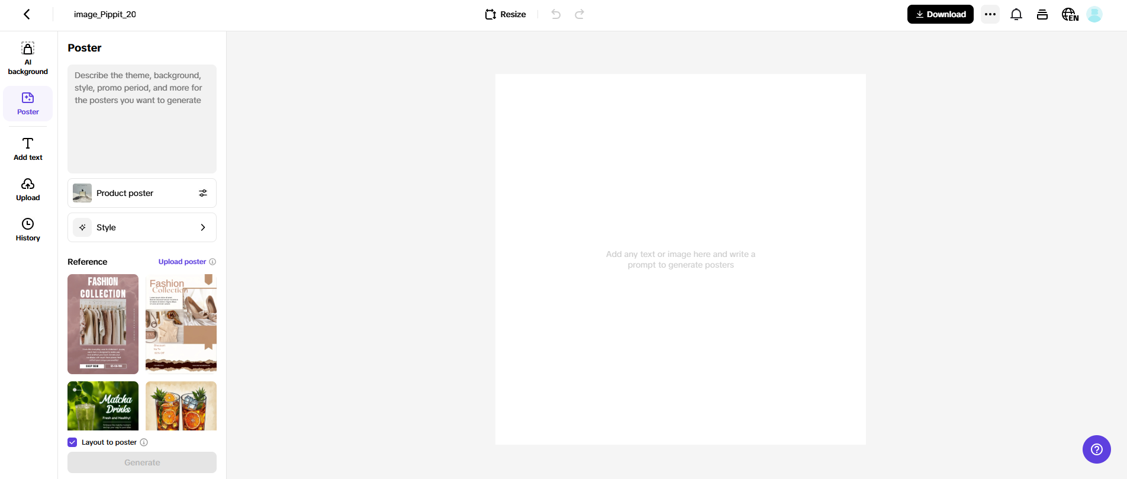Screen dimensions: 1127x479
Task: Toggle the Layout to poster checkbox
Action: [x=72, y=442]
